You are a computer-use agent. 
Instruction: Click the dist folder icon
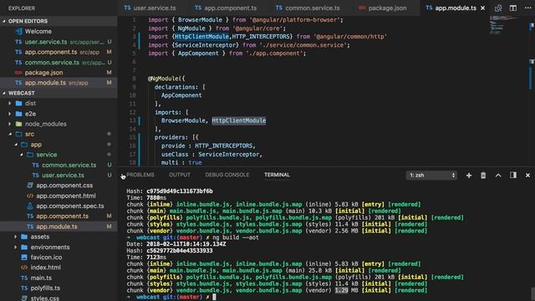tap(18, 104)
